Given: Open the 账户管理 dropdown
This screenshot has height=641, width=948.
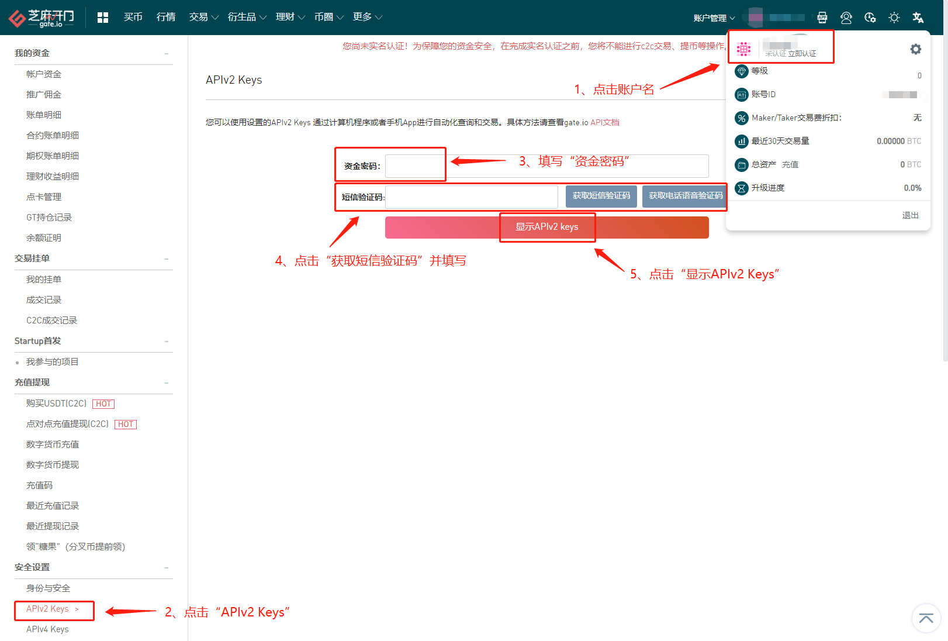Looking at the screenshot, I should coord(714,18).
